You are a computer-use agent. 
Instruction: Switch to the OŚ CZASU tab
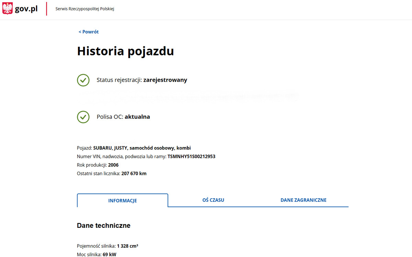point(213,200)
